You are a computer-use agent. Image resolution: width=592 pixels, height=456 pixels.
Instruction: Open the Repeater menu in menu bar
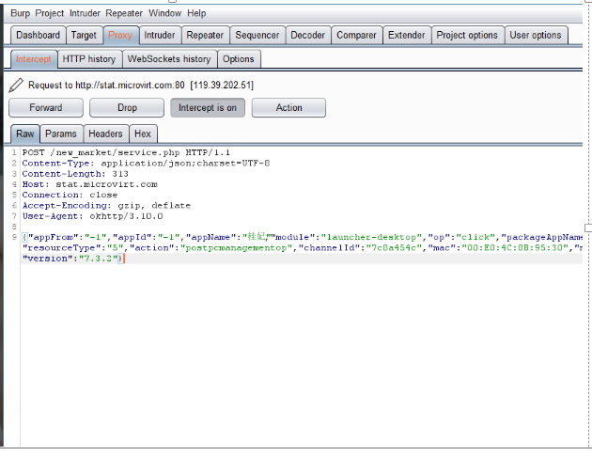point(124,13)
